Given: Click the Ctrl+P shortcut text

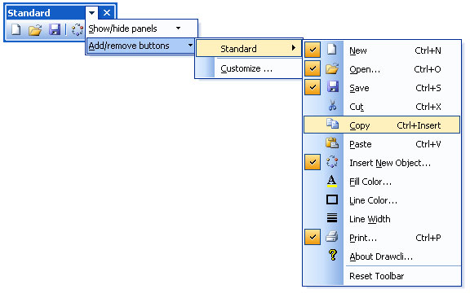Looking at the screenshot, I should pos(428,238).
